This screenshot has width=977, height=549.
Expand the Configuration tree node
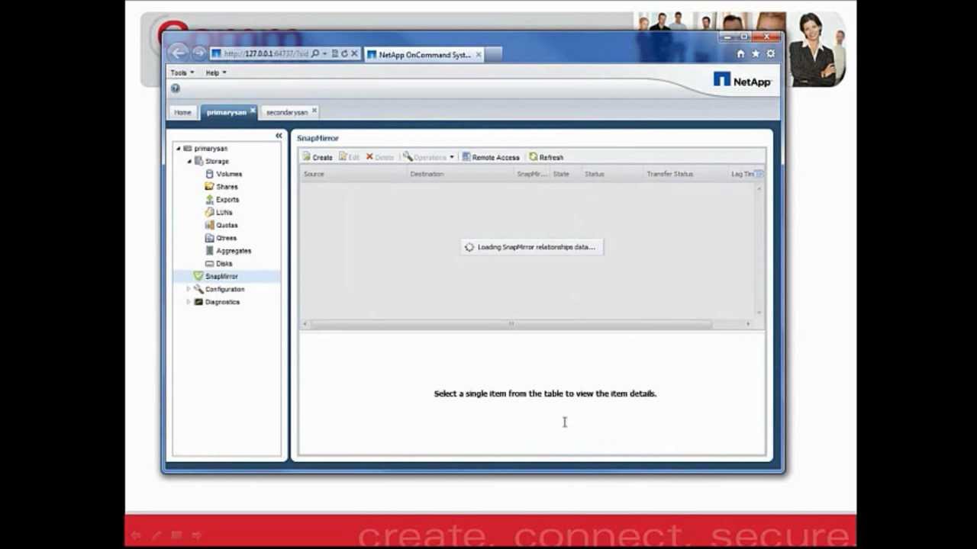click(x=189, y=289)
